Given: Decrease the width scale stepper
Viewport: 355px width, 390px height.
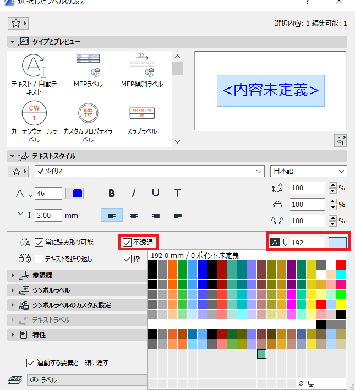Looking at the screenshot, I should point(333,207).
